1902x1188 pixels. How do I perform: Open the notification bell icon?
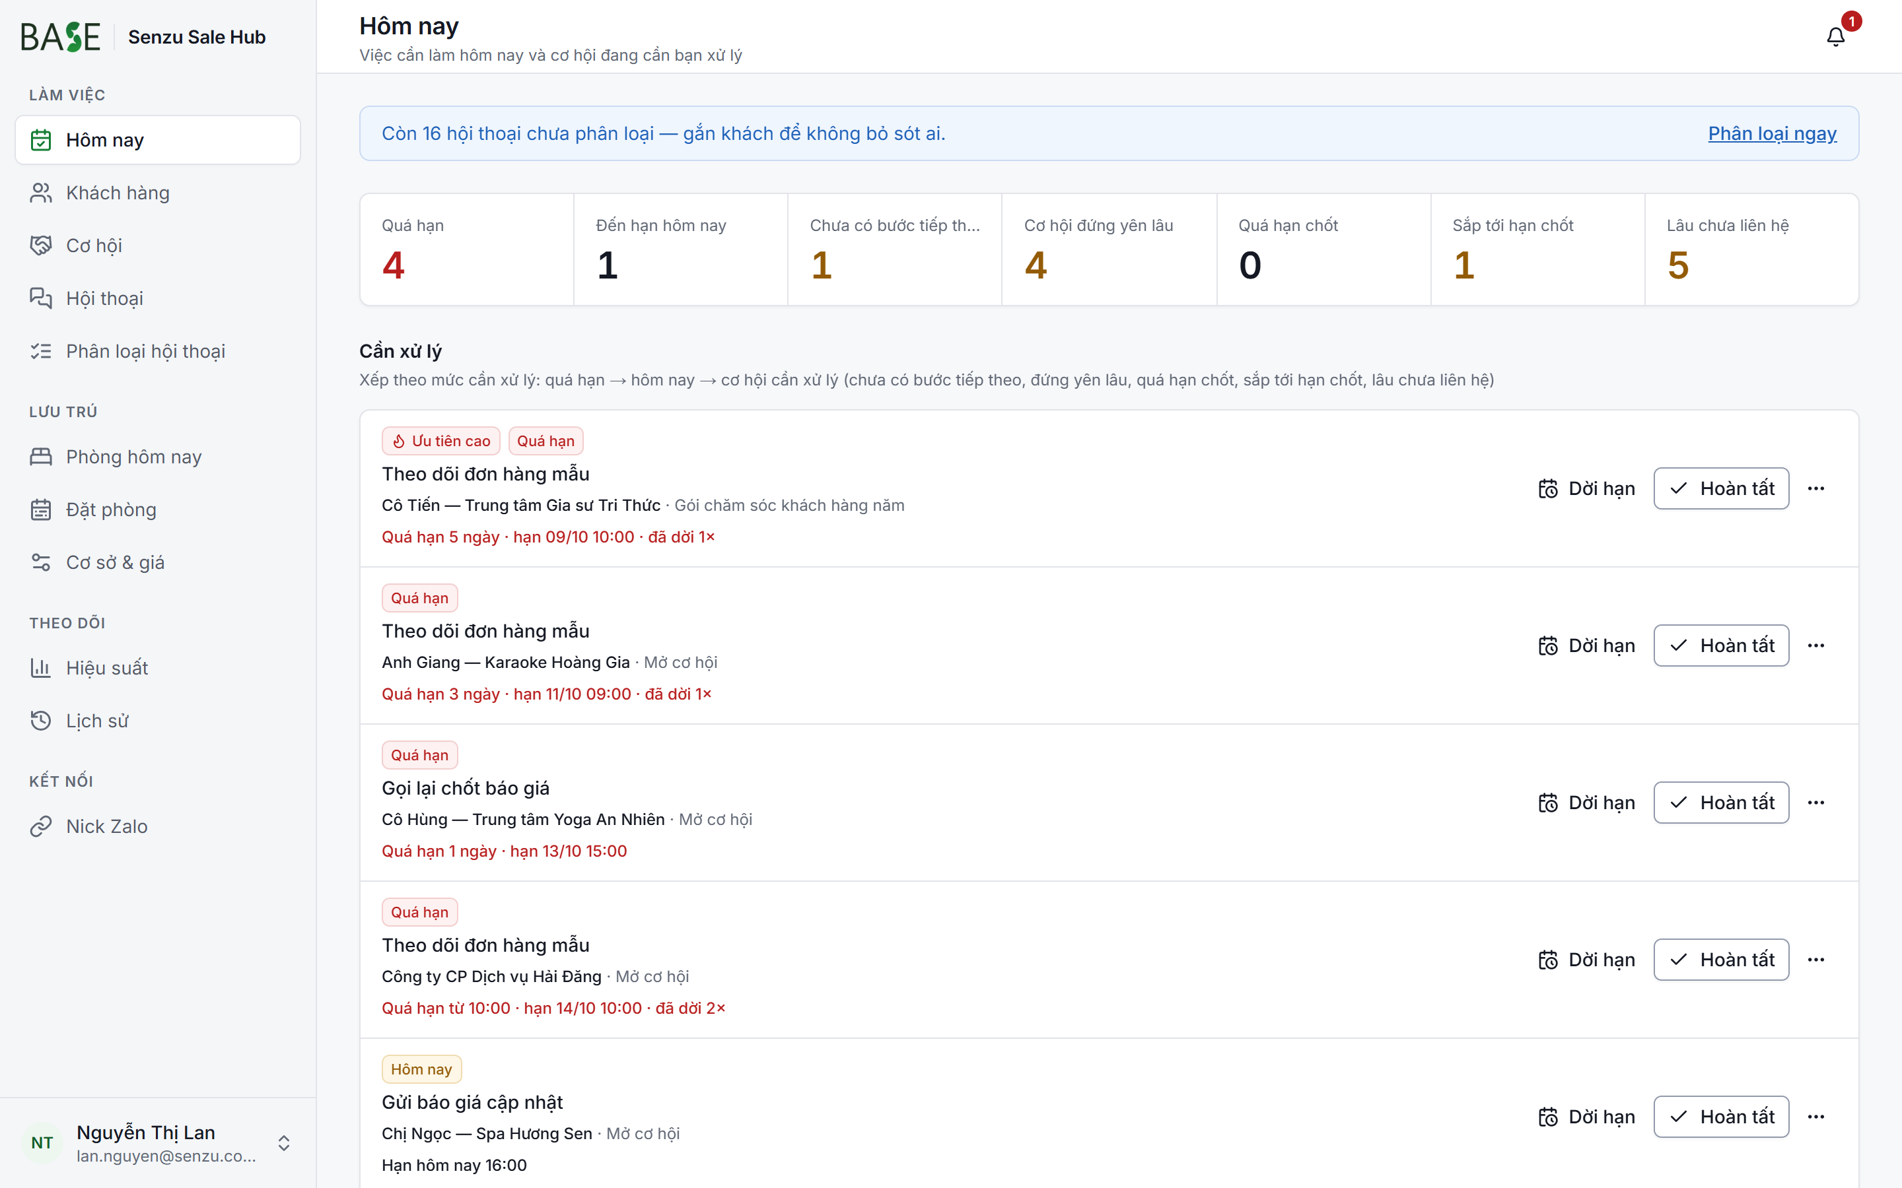point(1835,37)
